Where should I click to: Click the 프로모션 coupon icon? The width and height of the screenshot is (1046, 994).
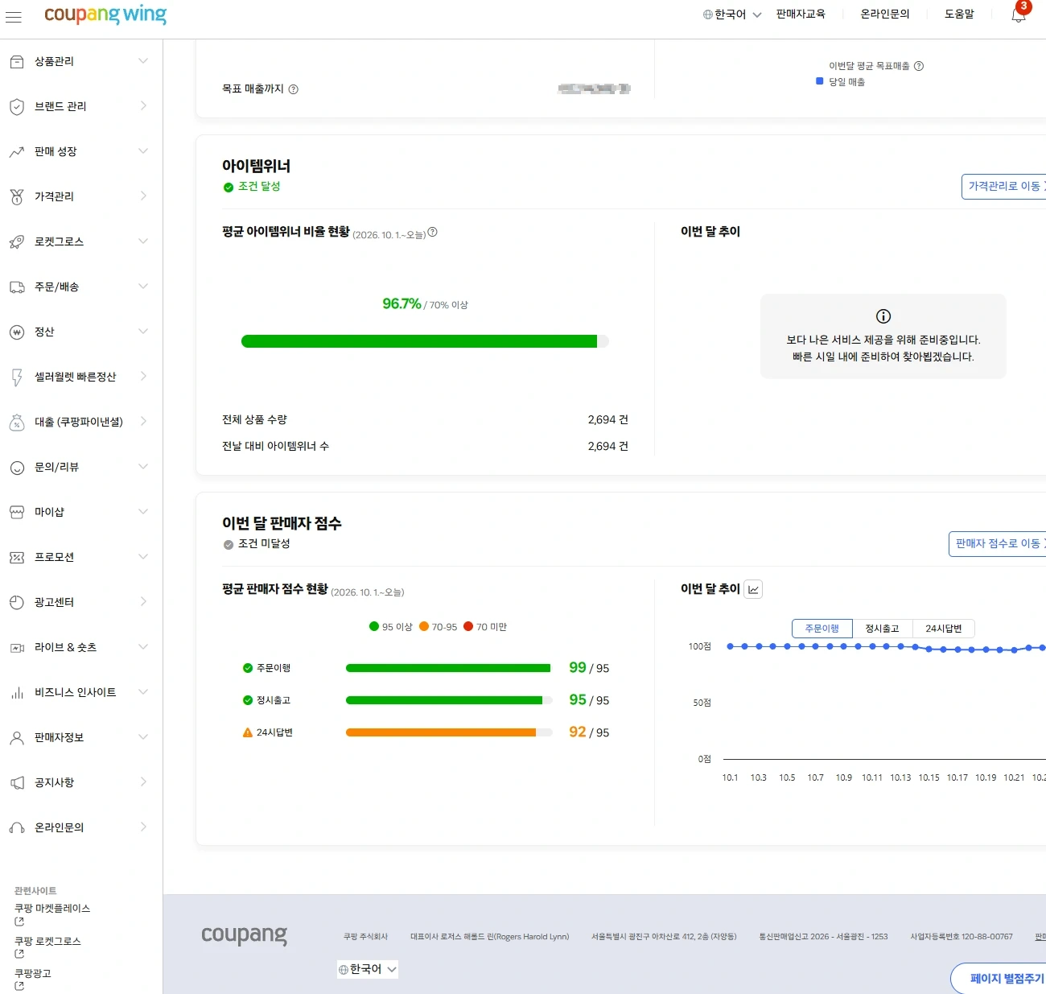tap(17, 557)
